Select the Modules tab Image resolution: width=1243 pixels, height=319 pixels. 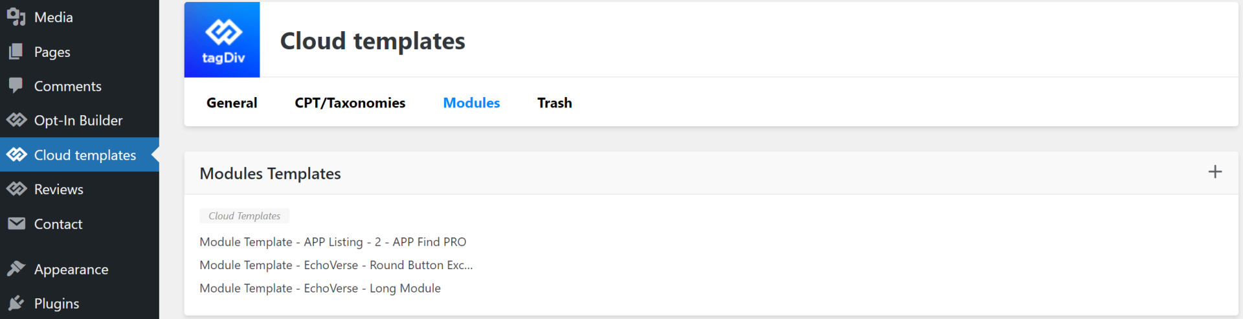[x=471, y=103]
